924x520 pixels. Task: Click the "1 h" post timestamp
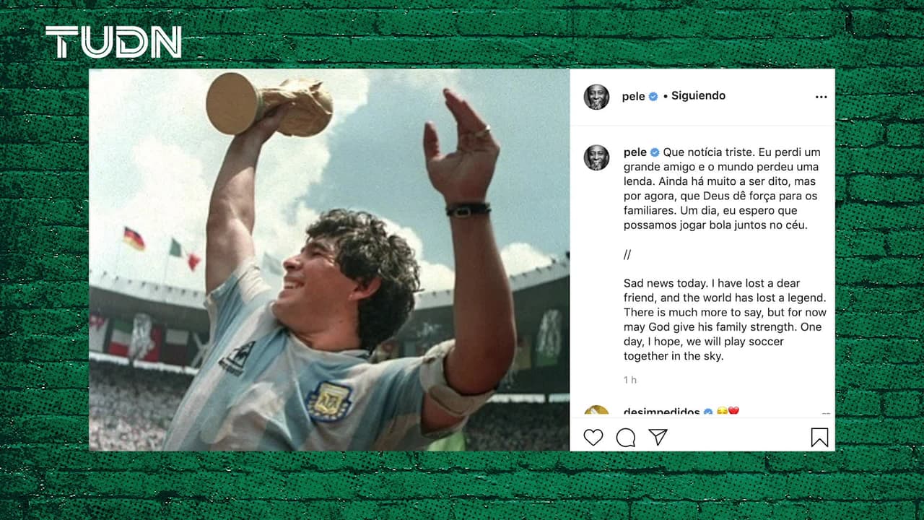pyautogui.click(x=630, y=380)
